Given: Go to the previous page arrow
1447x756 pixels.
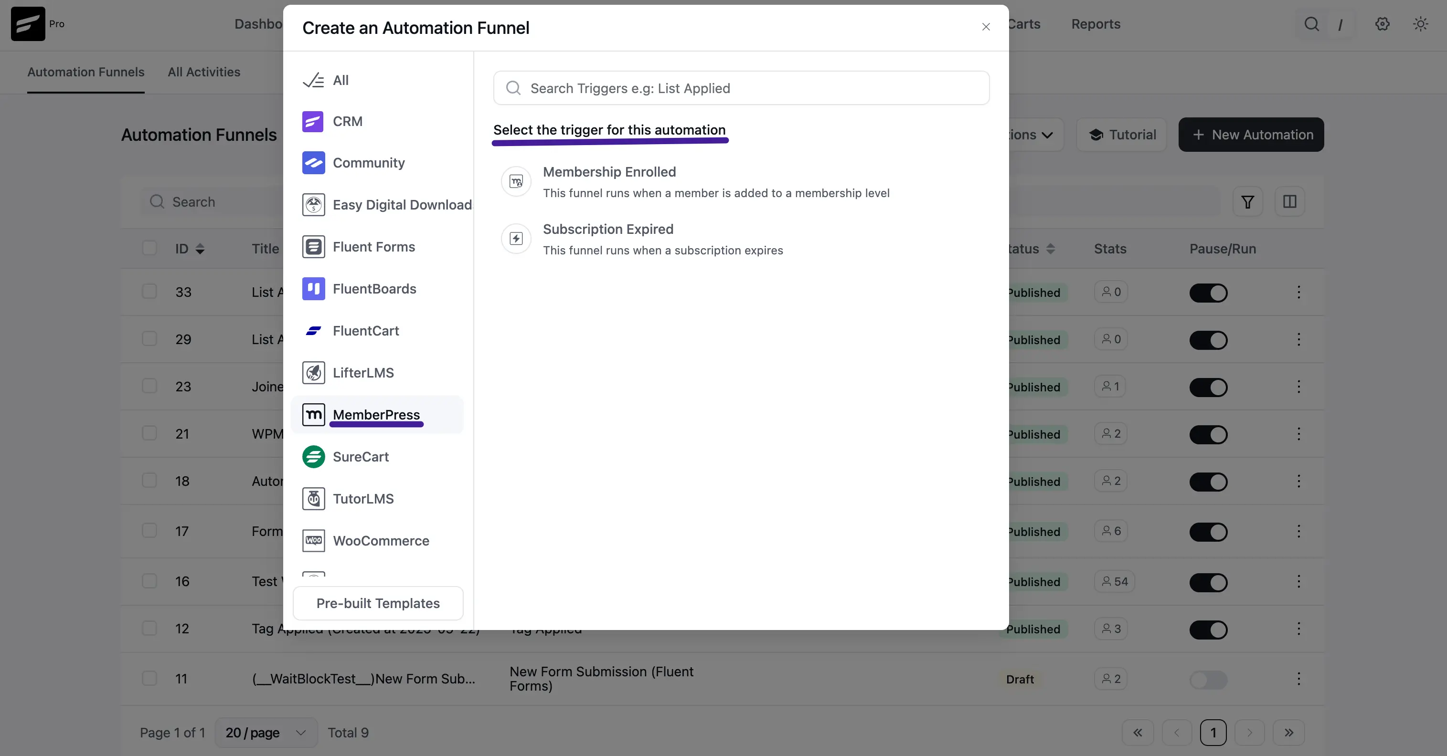Looking at the screenshot, I should [1176, 733].
